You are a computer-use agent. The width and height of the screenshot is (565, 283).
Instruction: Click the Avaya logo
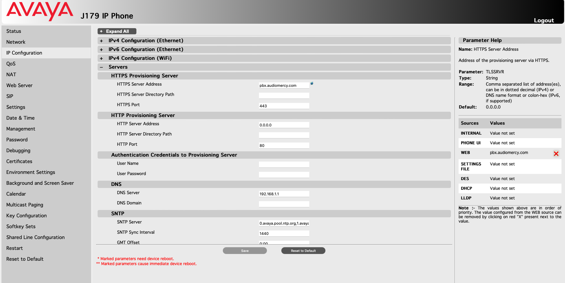click(40, 11)
